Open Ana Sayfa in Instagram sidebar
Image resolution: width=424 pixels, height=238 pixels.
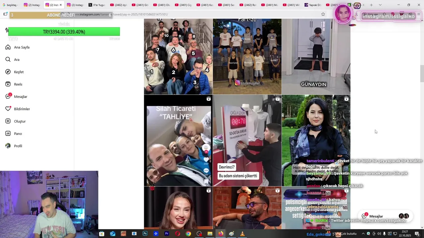tap(18, 47)
